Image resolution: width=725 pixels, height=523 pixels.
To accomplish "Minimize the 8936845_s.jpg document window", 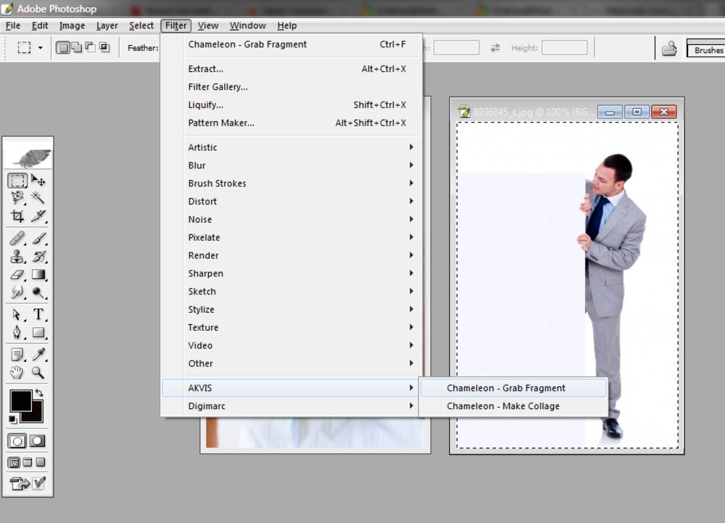I will (610, 112).
